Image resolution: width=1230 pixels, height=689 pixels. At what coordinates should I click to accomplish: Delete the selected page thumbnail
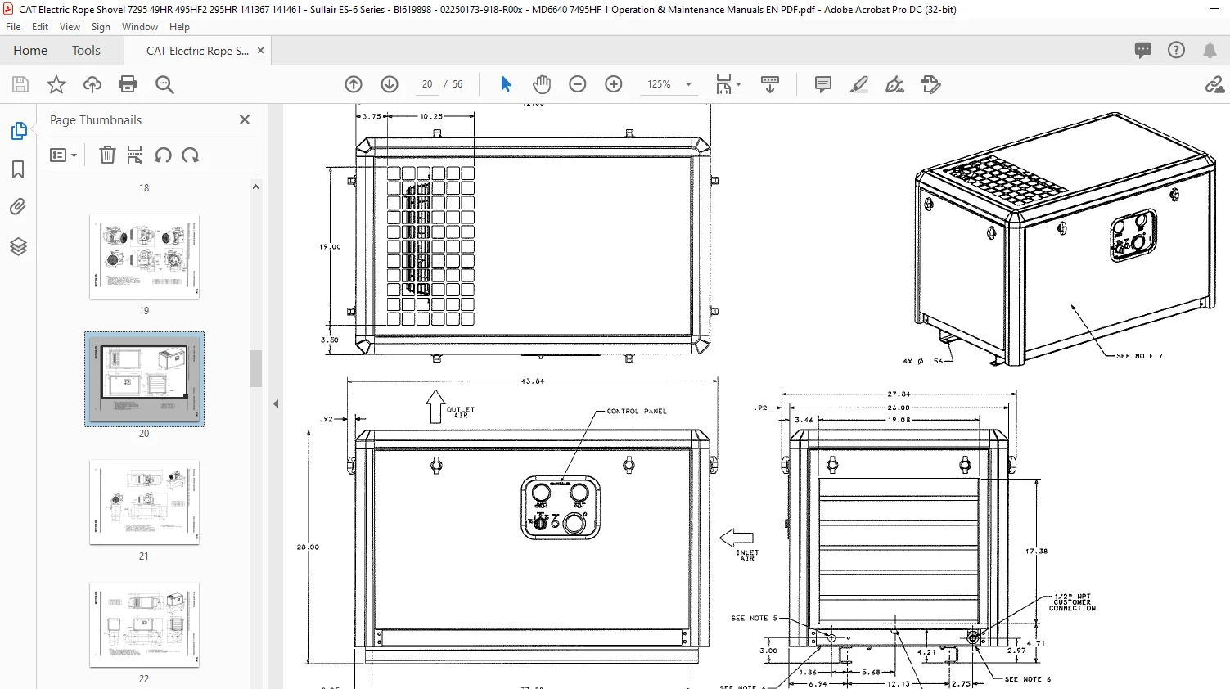point(107,155)
